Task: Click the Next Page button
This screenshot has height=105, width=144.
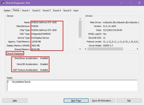Action: (76, 101)
